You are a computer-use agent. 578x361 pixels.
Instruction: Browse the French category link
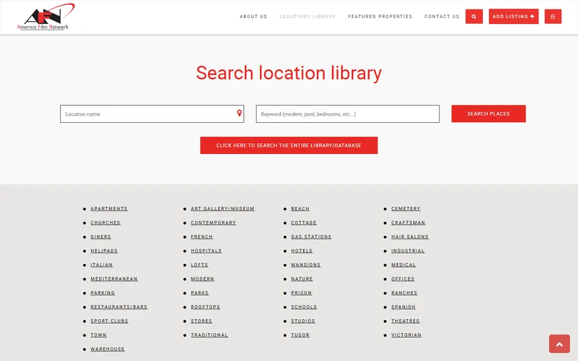click(x=202, y=237)
